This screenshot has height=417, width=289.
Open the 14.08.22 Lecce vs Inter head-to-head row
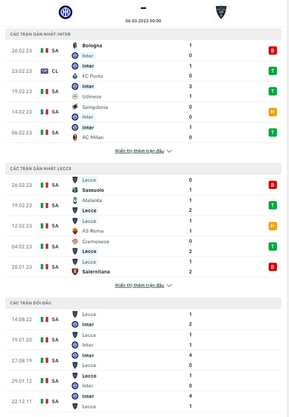143,319
